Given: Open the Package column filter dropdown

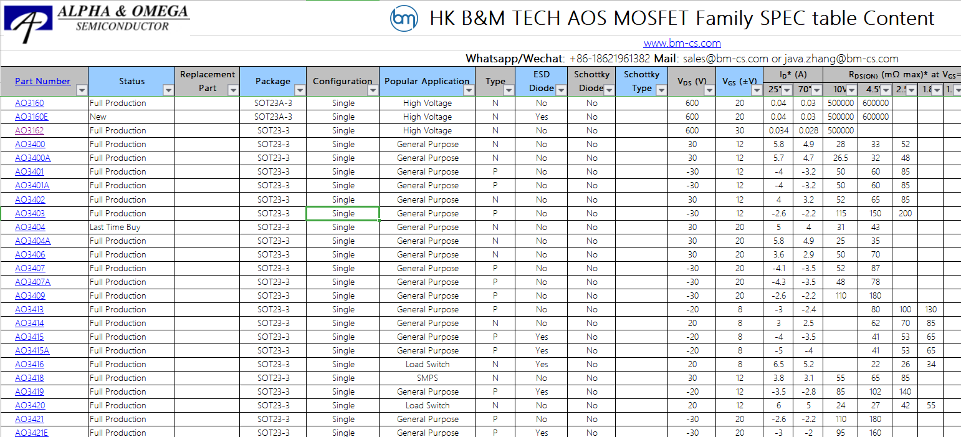Looking at the screenshot, I should [x=300, y=91].
